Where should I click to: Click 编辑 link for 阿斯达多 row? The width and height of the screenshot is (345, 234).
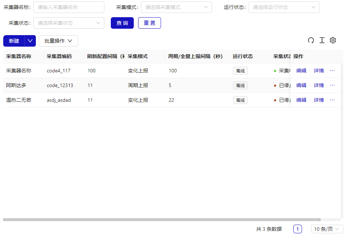pyautogui.click(x=301, y=85)
